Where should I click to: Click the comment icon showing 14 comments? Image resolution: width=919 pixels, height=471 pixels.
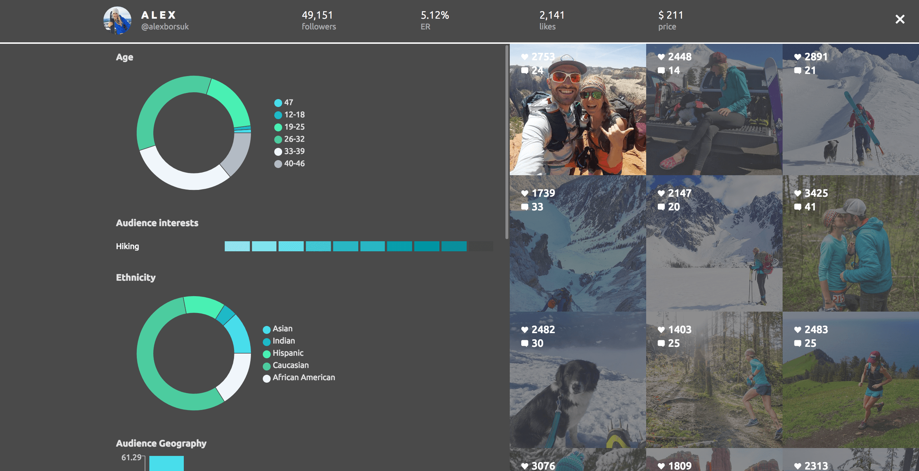click(661, 70)
